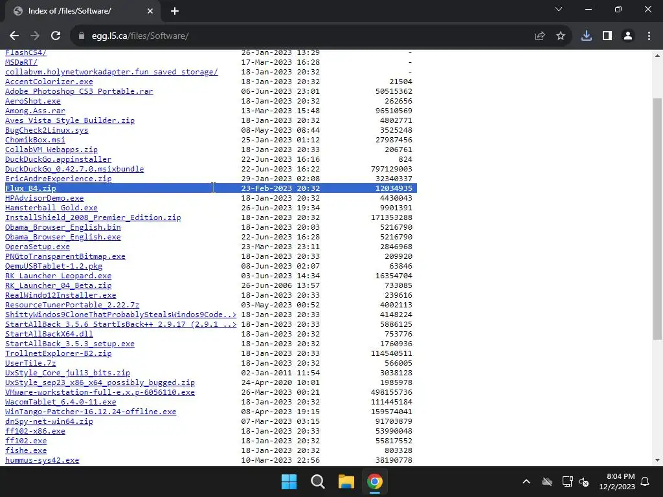Click page scrollbar up arrow
This screenshot has width=663, height=497.
coord(658,56)
